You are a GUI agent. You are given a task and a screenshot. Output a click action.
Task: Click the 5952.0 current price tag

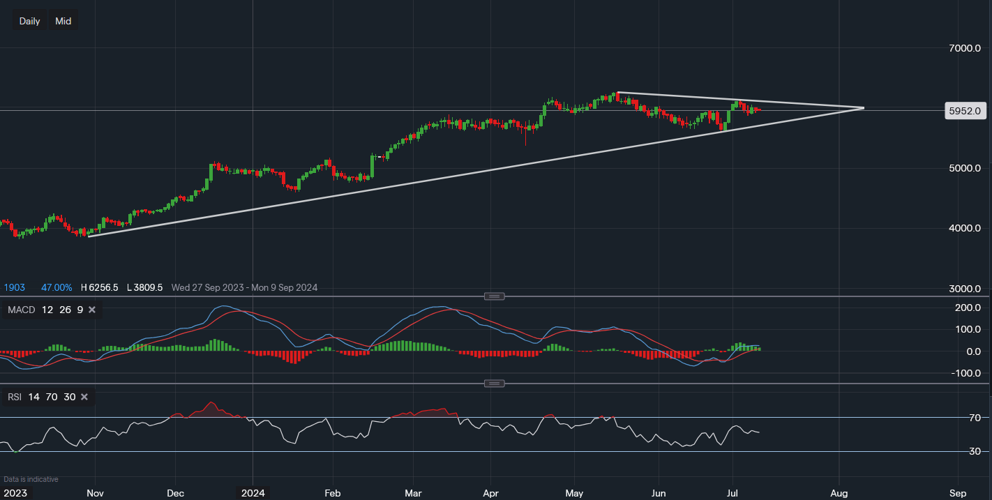pos(965,110)
